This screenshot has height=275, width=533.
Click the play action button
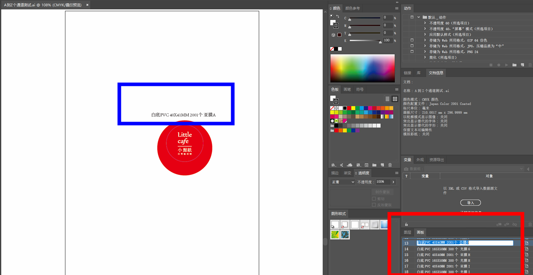click(507, 65)
